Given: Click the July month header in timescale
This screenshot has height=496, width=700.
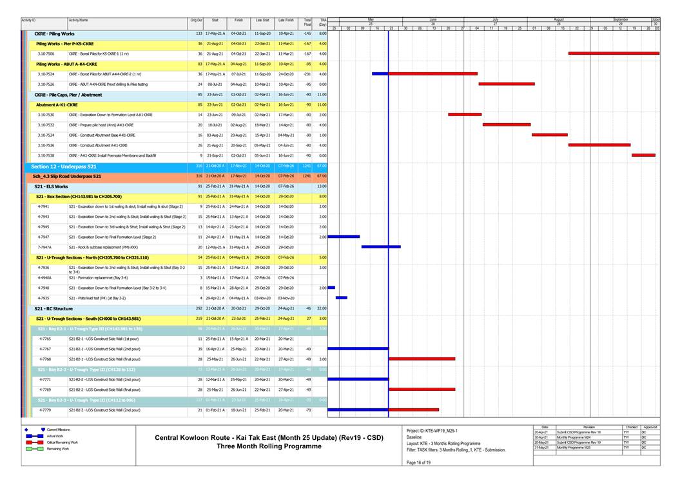Looking at the screenshot, I should (495, 20).
